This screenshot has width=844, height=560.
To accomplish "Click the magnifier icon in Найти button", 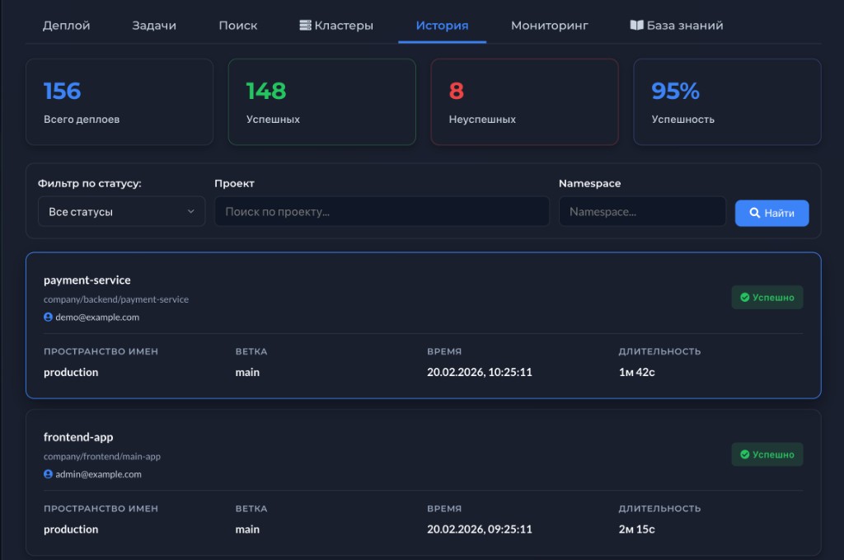I will (x=754, y=213).
